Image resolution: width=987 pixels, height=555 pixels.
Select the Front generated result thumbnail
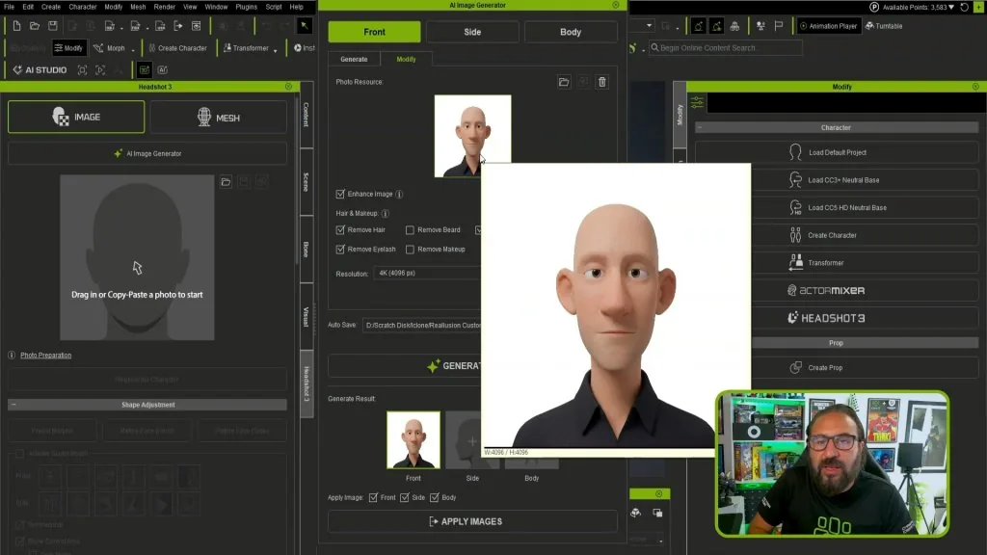413,439
